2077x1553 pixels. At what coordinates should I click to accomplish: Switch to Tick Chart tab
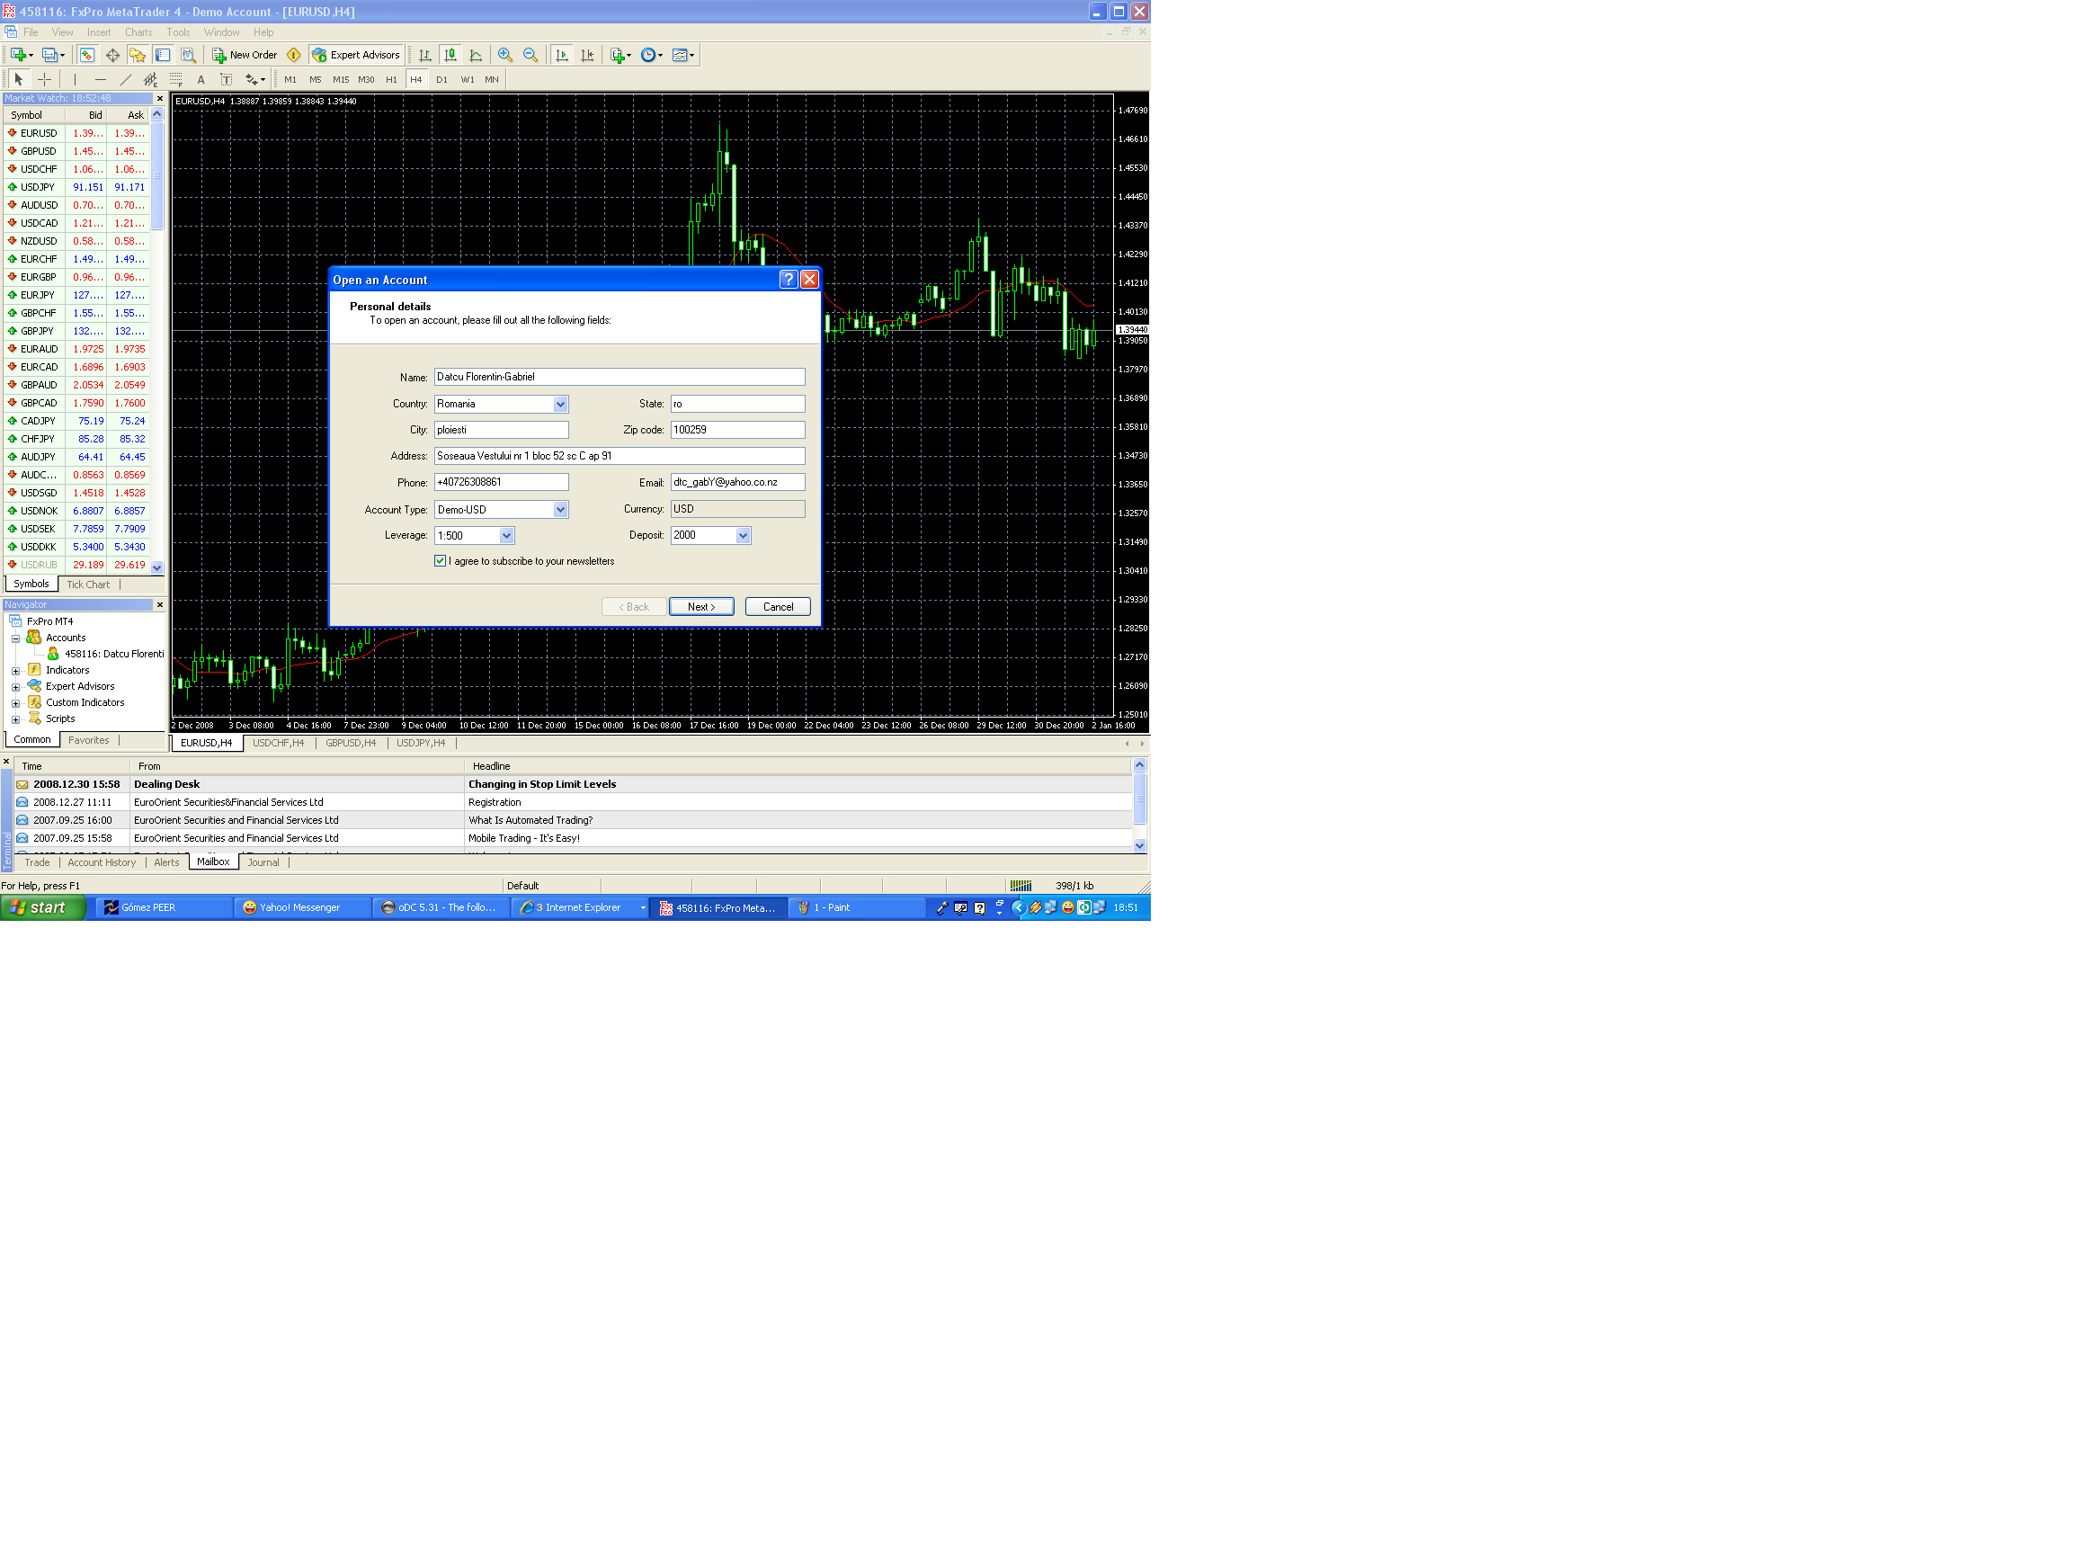click(x=88, y=585)
